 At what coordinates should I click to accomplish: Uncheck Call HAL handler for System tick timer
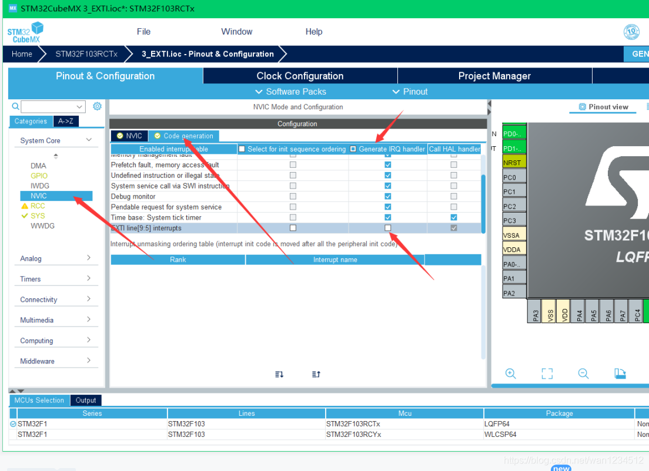[453, 217]
